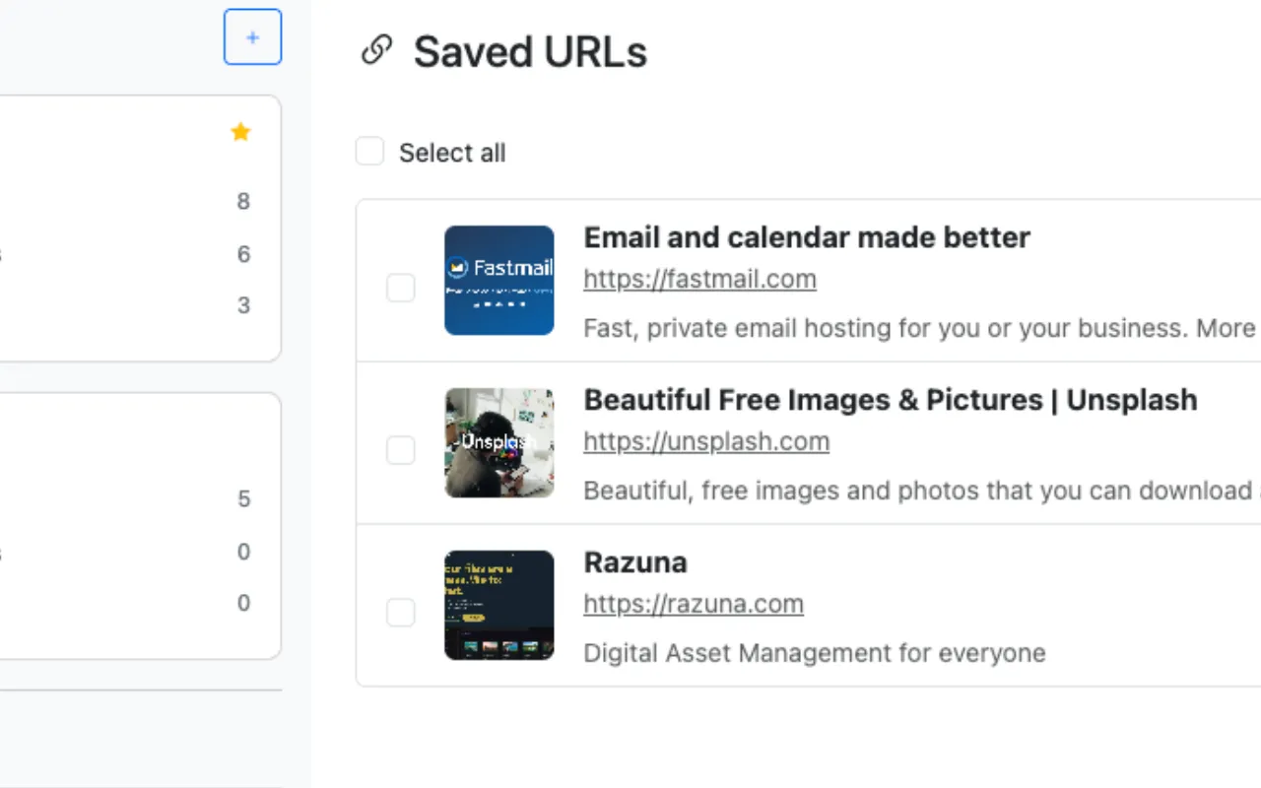Click the Beautiful Free Images & Pictures title

point(890,400)
